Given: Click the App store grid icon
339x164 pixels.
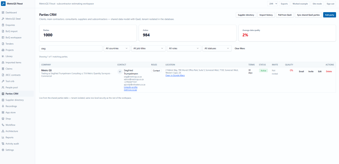Looking at the screenshot, I should coord(3,113).
